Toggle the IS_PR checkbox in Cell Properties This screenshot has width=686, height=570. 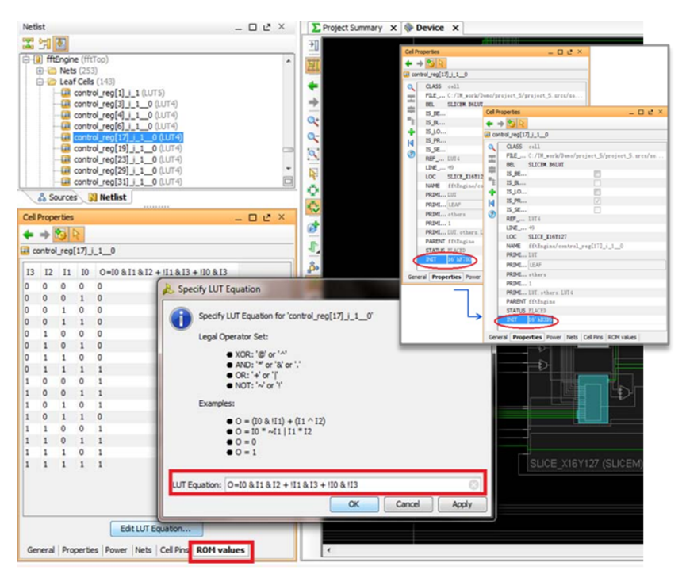[x=597, y=201]
